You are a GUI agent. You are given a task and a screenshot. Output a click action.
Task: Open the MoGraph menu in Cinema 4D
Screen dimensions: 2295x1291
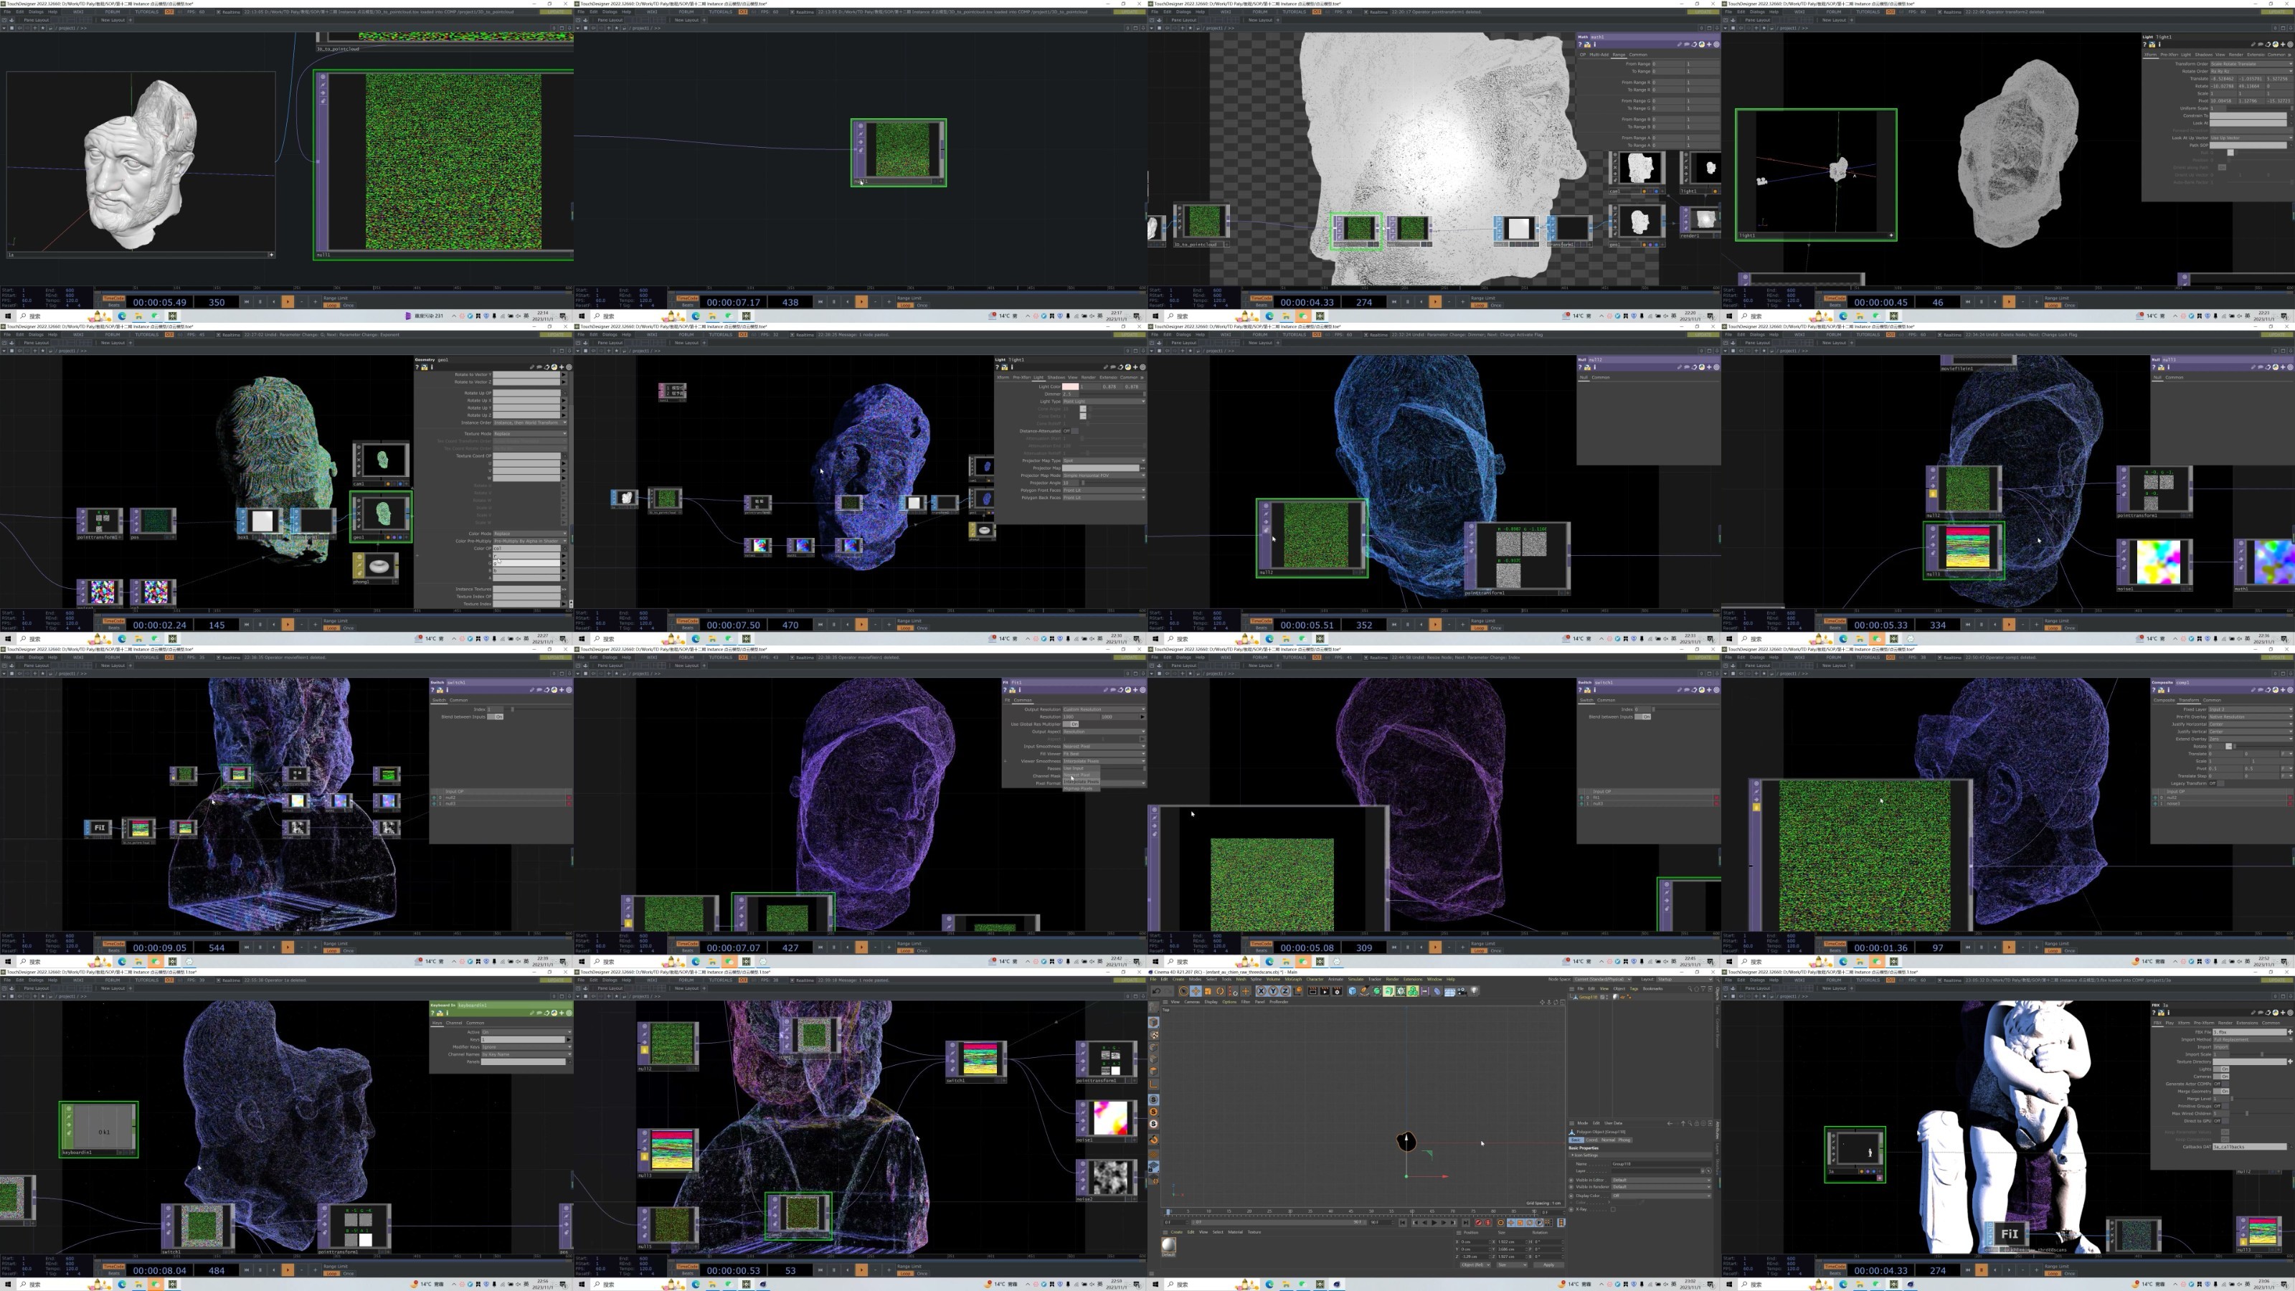[1292, 979]
